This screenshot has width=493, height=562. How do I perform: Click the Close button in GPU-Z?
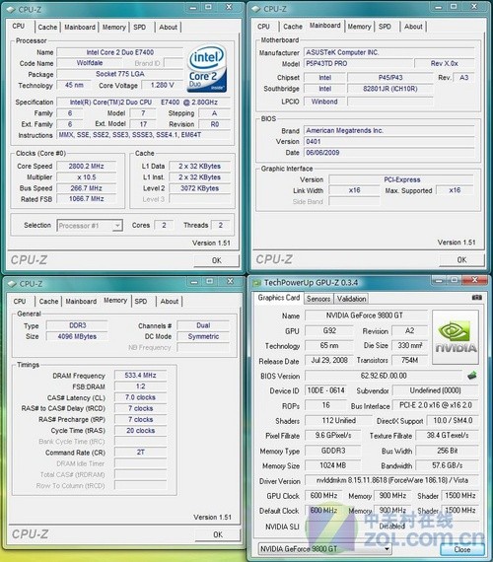point(462,549)
